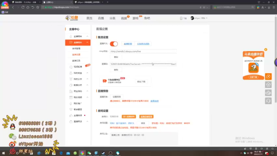Viewport: 277px width, 156px height.
Task: Click the 下载 phone icon in header
Action: 181,18
